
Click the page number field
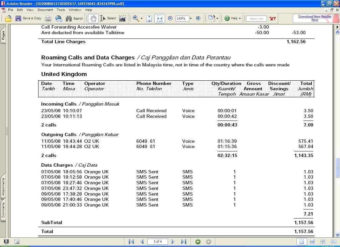tap(157, 242)
